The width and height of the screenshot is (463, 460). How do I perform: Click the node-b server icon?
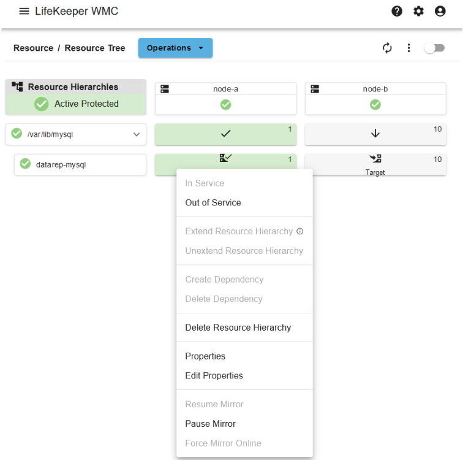point(315,89)
